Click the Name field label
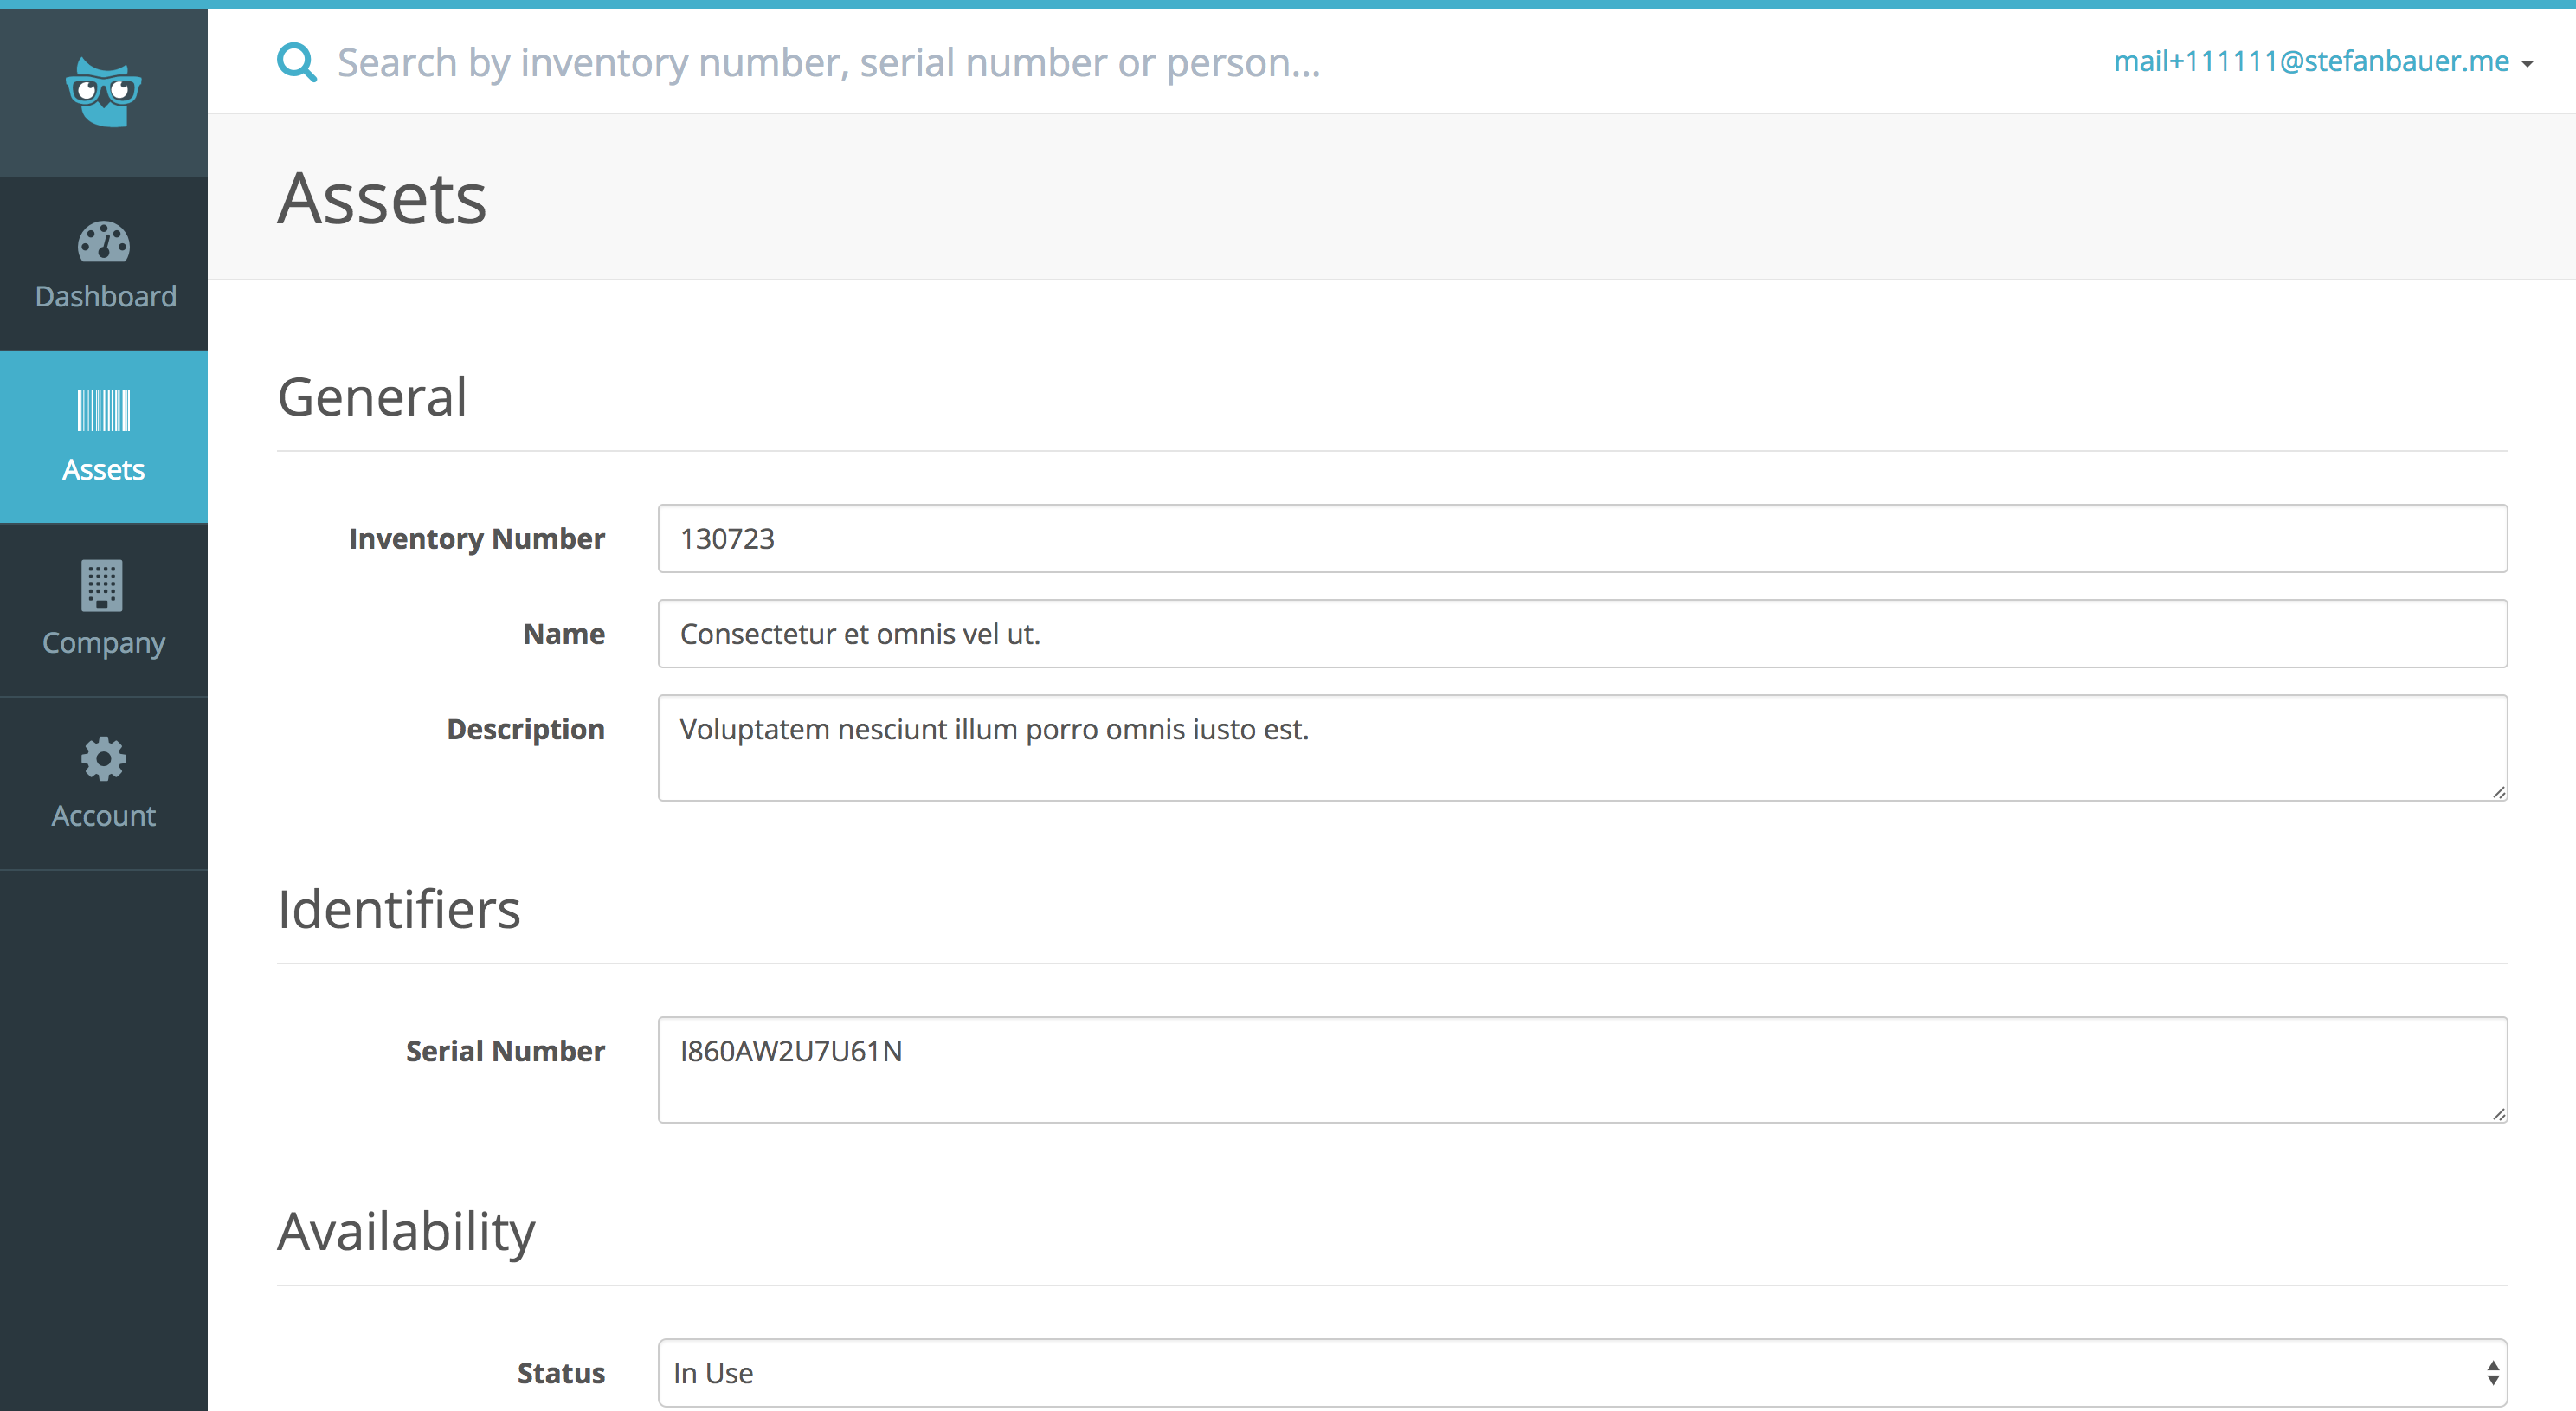Viewport: 2576px width, 1411px height. (564, 634)
